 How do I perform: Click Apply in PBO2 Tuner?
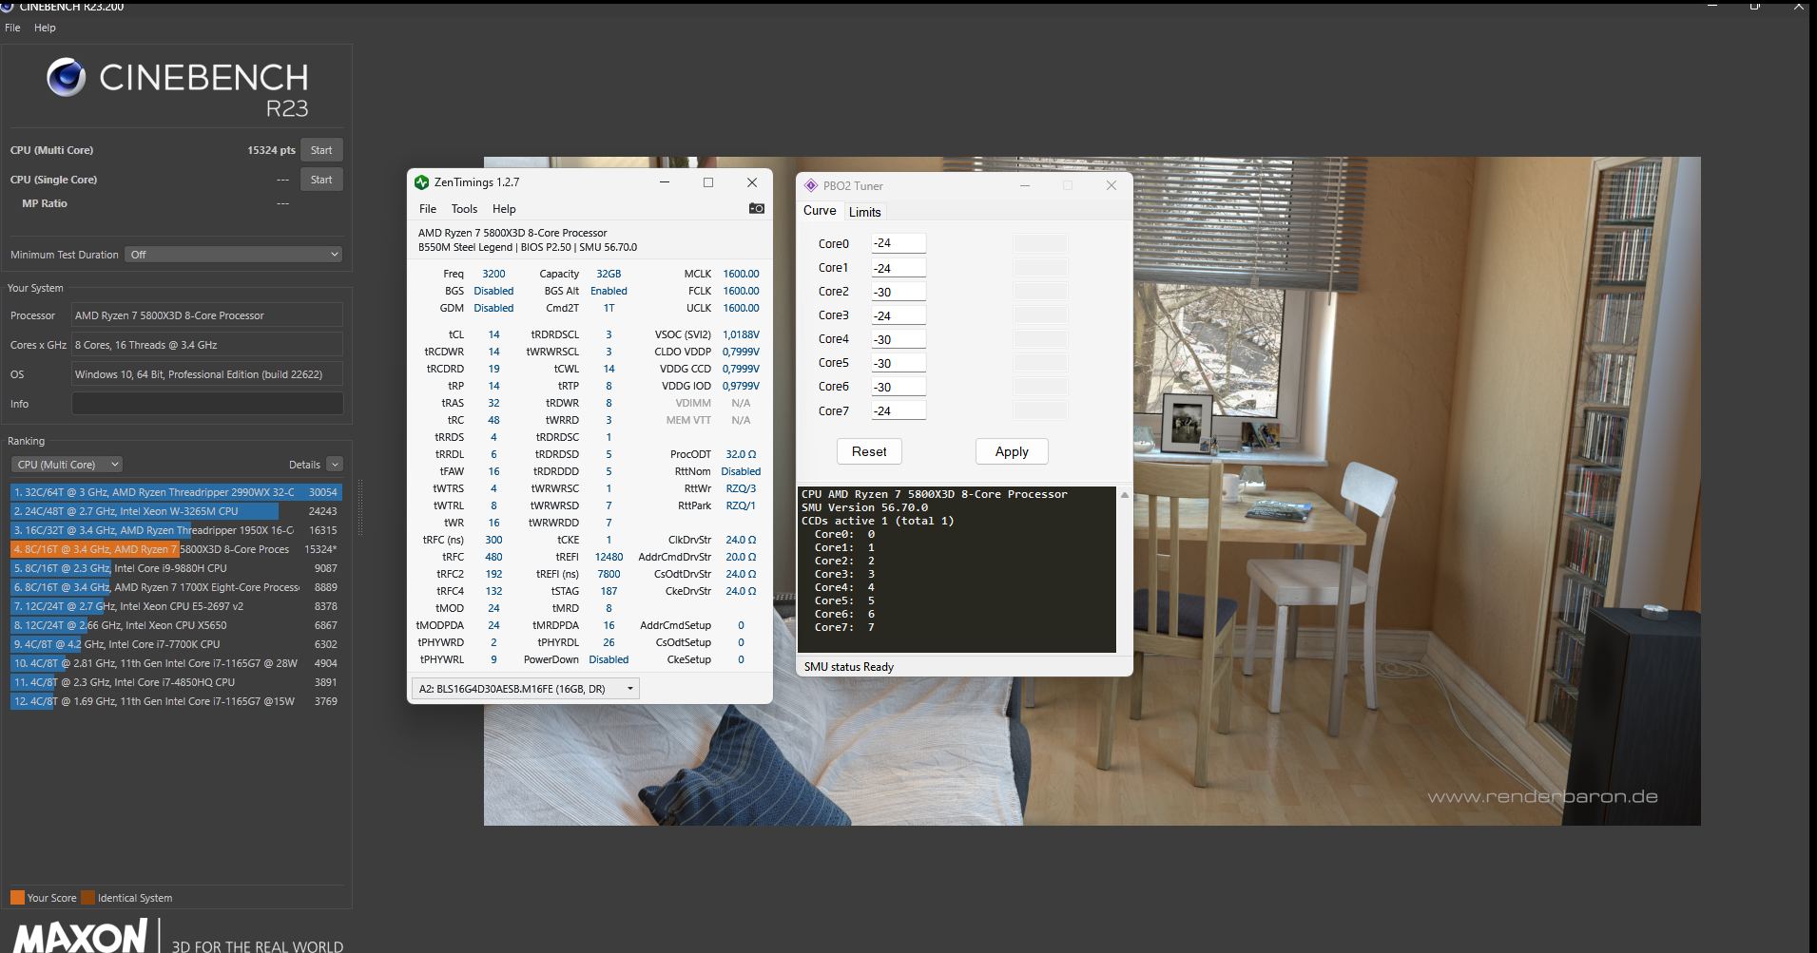pos(1012,451)
